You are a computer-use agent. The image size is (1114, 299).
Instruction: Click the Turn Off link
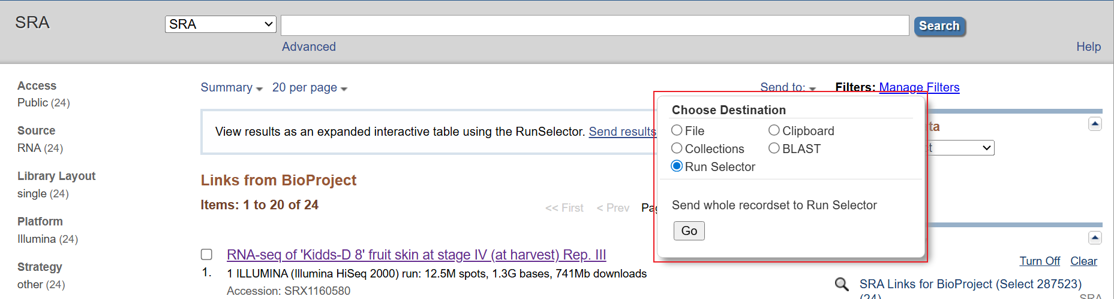click(x=1040, y=261)
